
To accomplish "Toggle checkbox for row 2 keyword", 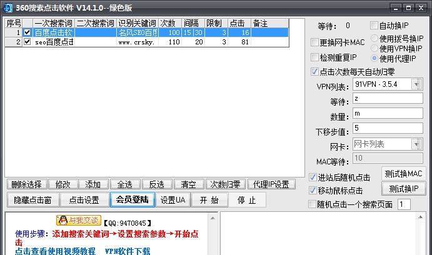I will tap(27, 42).
